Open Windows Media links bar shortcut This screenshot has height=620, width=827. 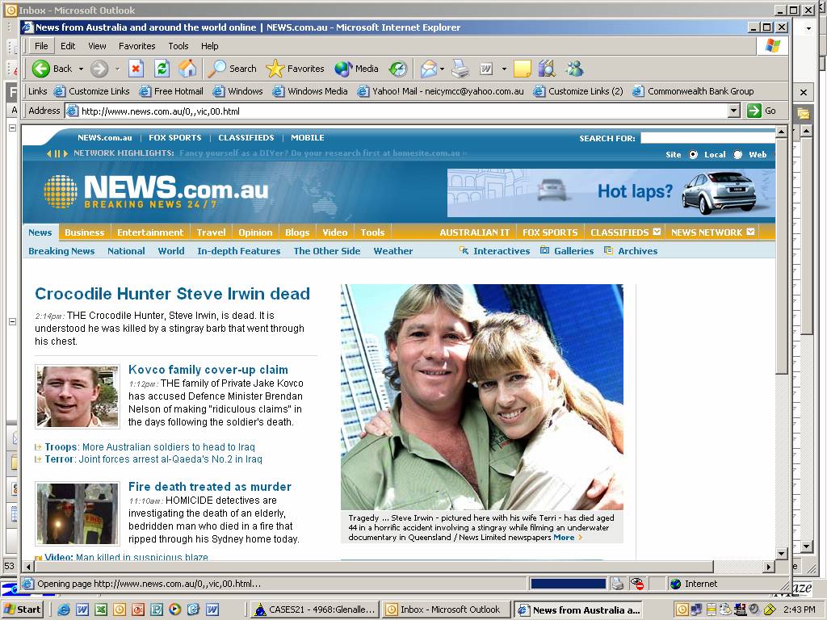310,91
